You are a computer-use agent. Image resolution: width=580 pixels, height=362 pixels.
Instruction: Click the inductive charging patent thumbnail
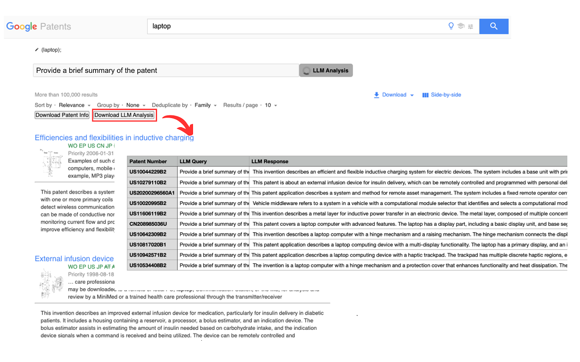[51, 163]
